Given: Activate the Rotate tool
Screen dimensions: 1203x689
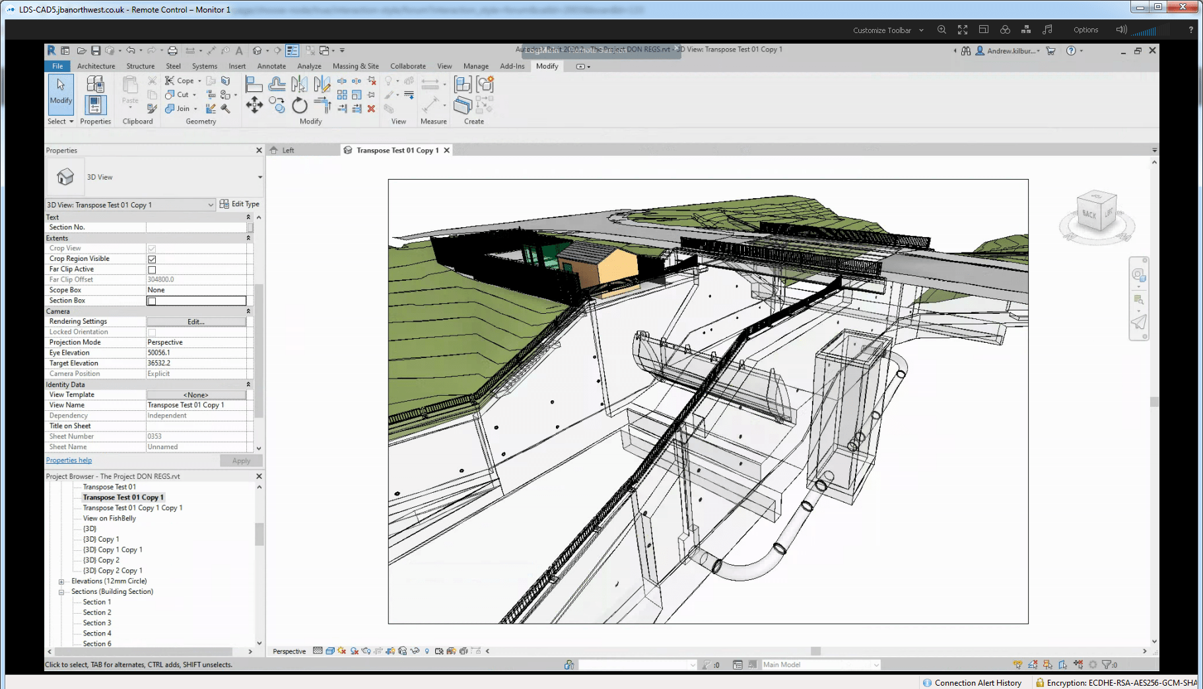Looking at the screenshot, I should click(x=300, y=106).
